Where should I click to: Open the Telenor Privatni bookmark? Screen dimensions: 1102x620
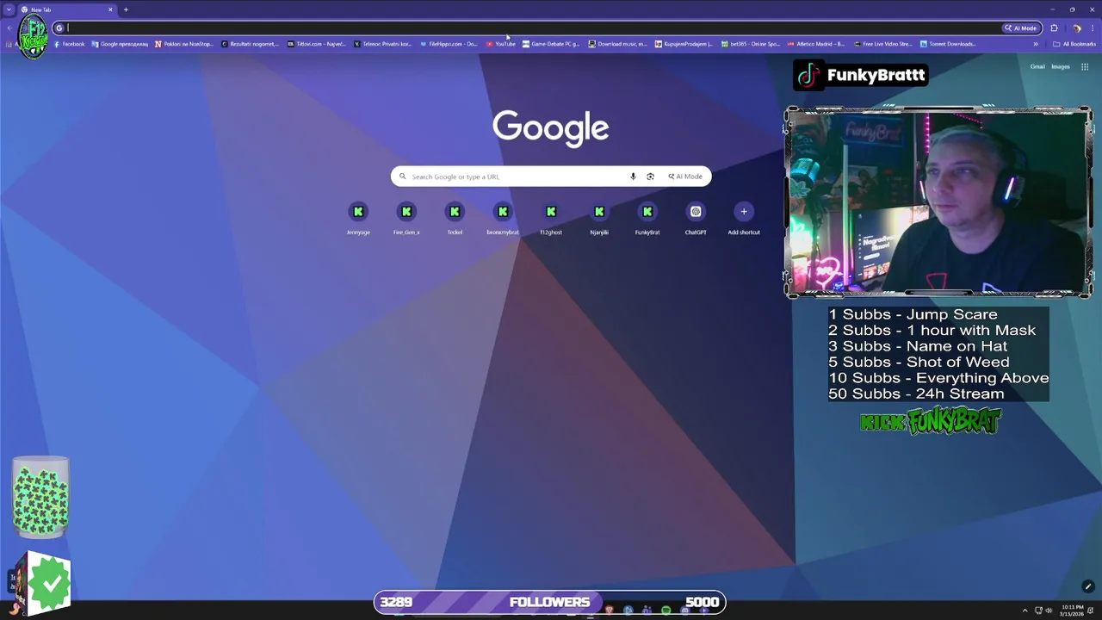383,44
